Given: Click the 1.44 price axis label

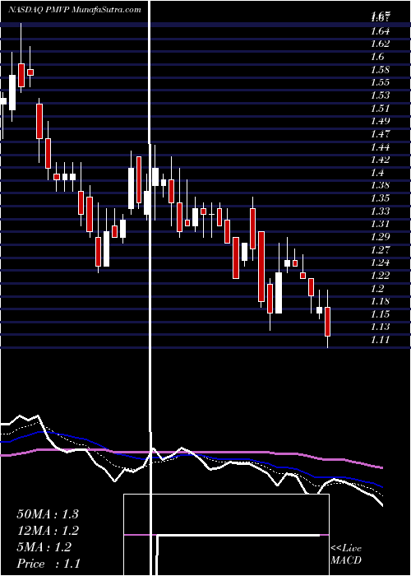Looking at the screenshot, I should click(x=381, y=147).
